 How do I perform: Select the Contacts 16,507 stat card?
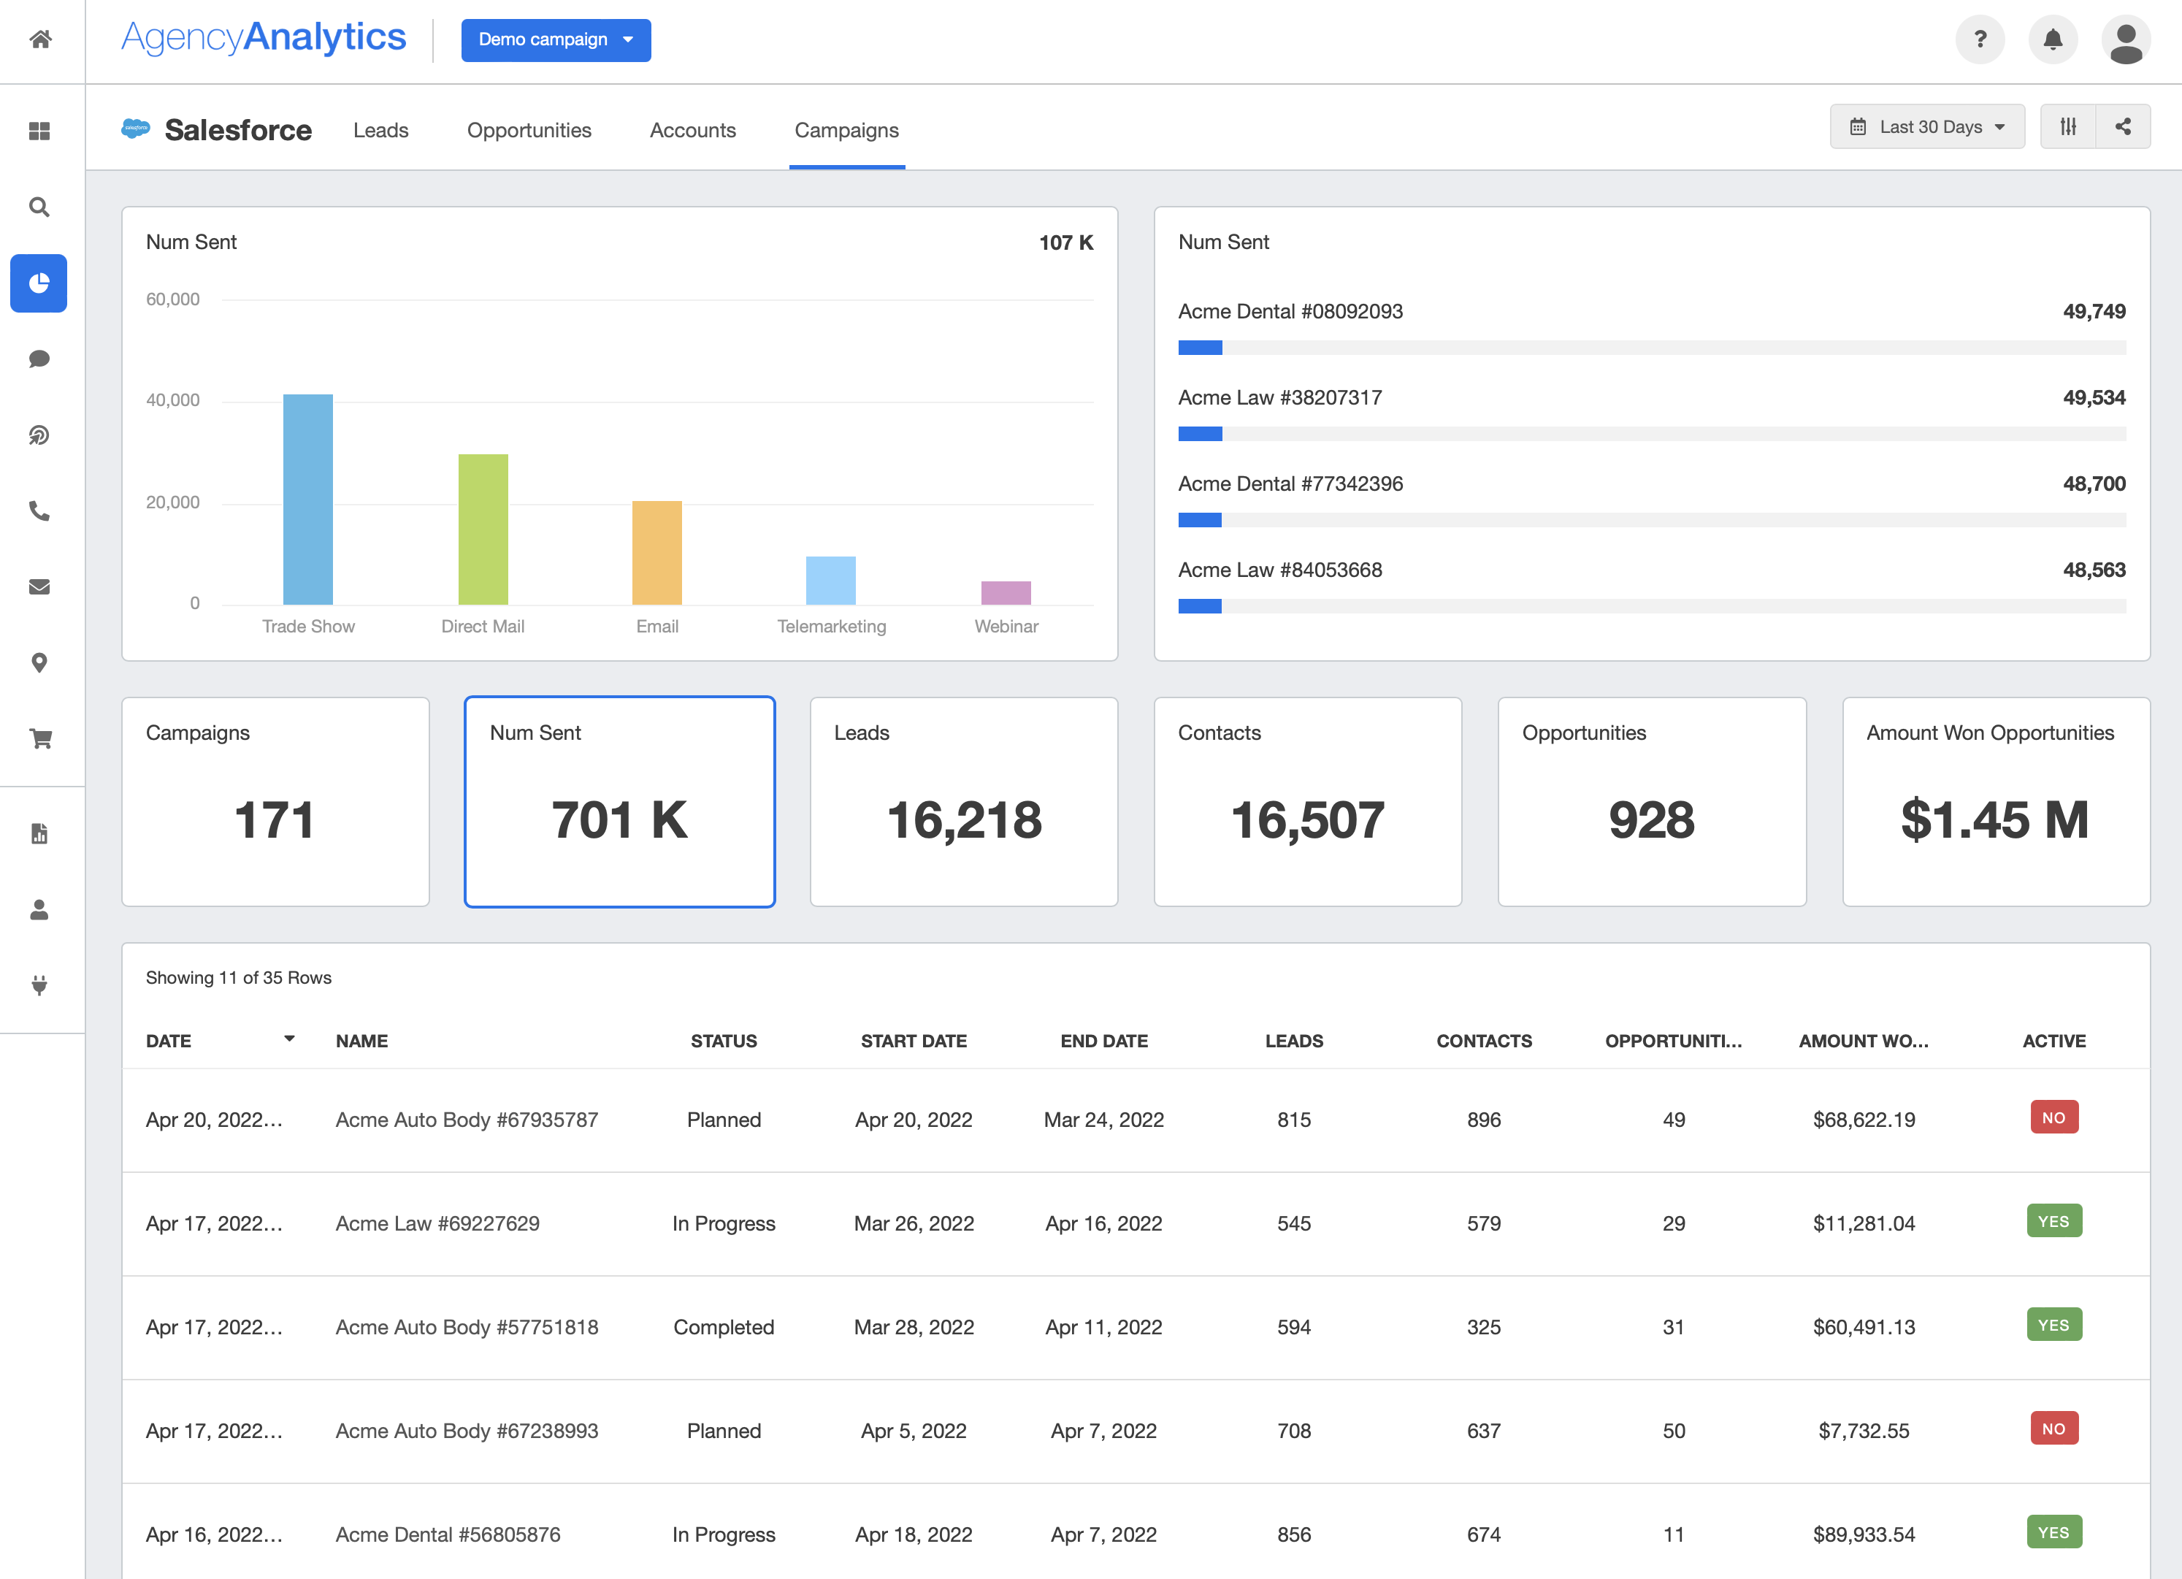[1309, 801]
